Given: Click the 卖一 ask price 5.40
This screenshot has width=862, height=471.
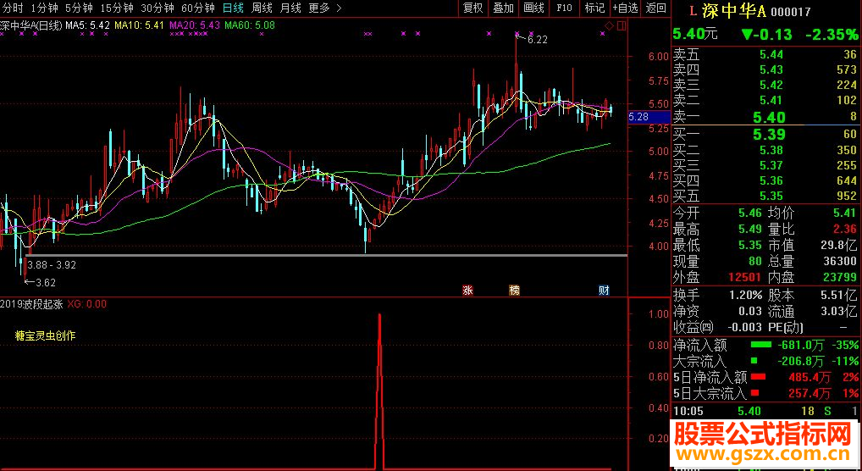Looking at the screenshot, I should pos(769,117).
